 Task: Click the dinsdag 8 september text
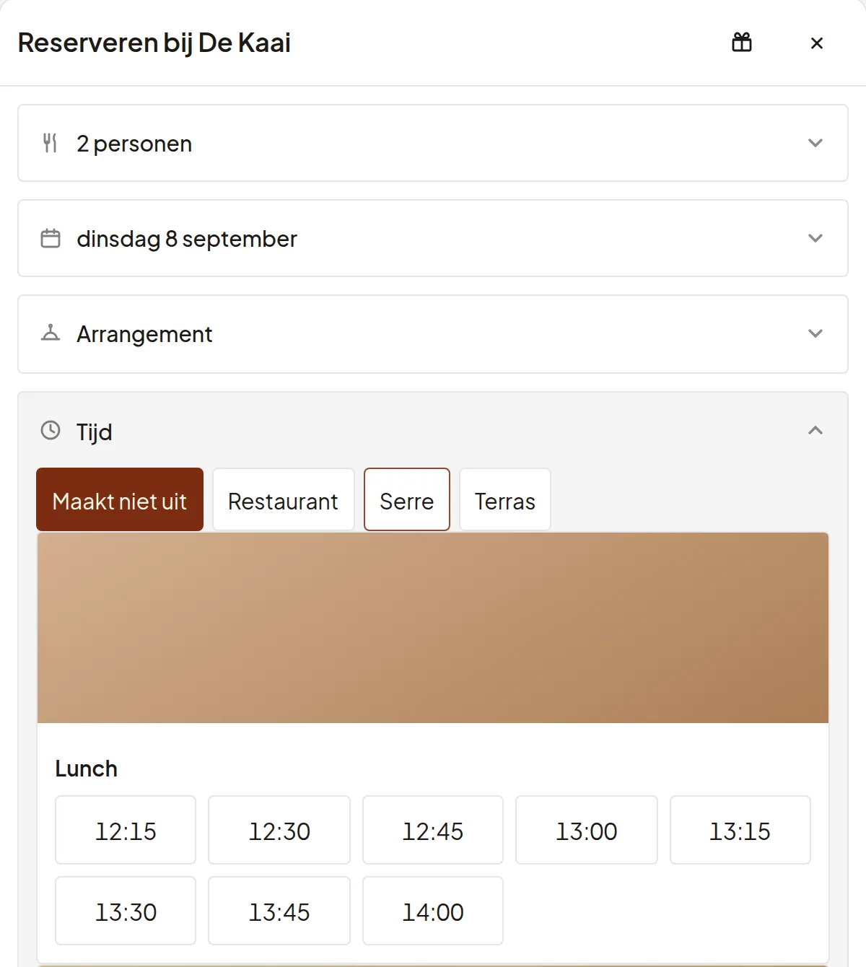[x=187, y=239]
